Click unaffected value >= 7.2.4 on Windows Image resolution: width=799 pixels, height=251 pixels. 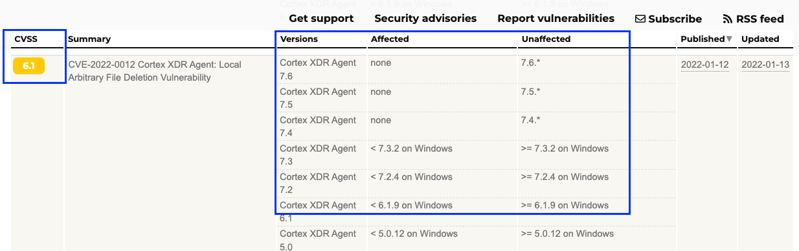(x=565, y=177)
